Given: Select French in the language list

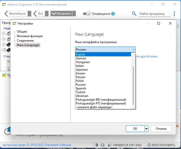Looking at the screenshot, I should tap(103, 54).
